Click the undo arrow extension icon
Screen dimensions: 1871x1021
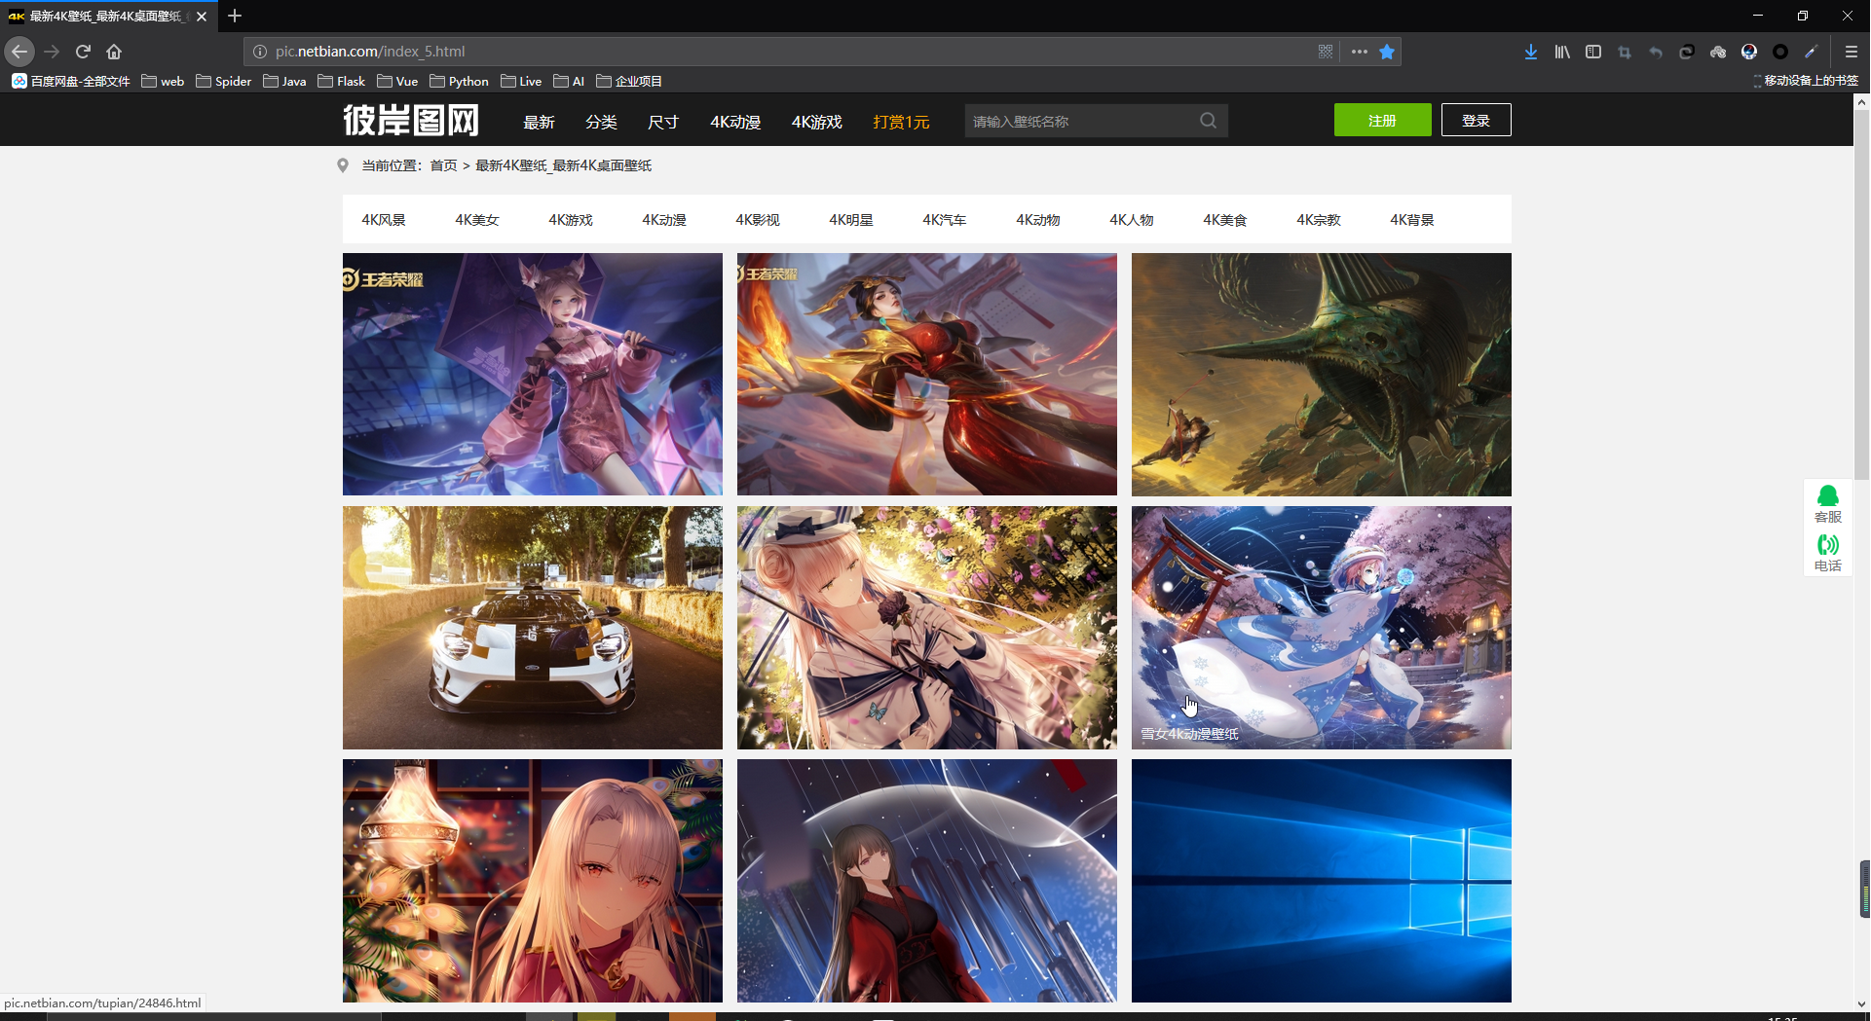[x=1656, y=52]
